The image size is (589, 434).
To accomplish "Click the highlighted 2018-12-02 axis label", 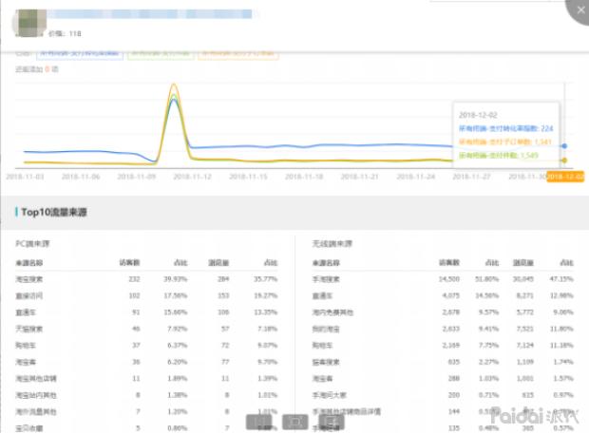I will click(x=565, y=177).
